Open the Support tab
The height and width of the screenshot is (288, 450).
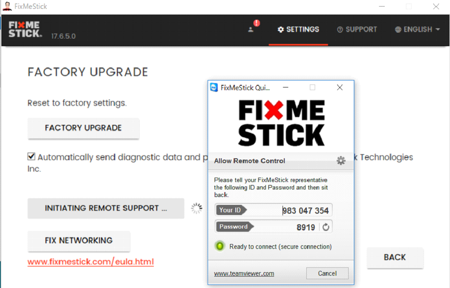coord(357,29)
